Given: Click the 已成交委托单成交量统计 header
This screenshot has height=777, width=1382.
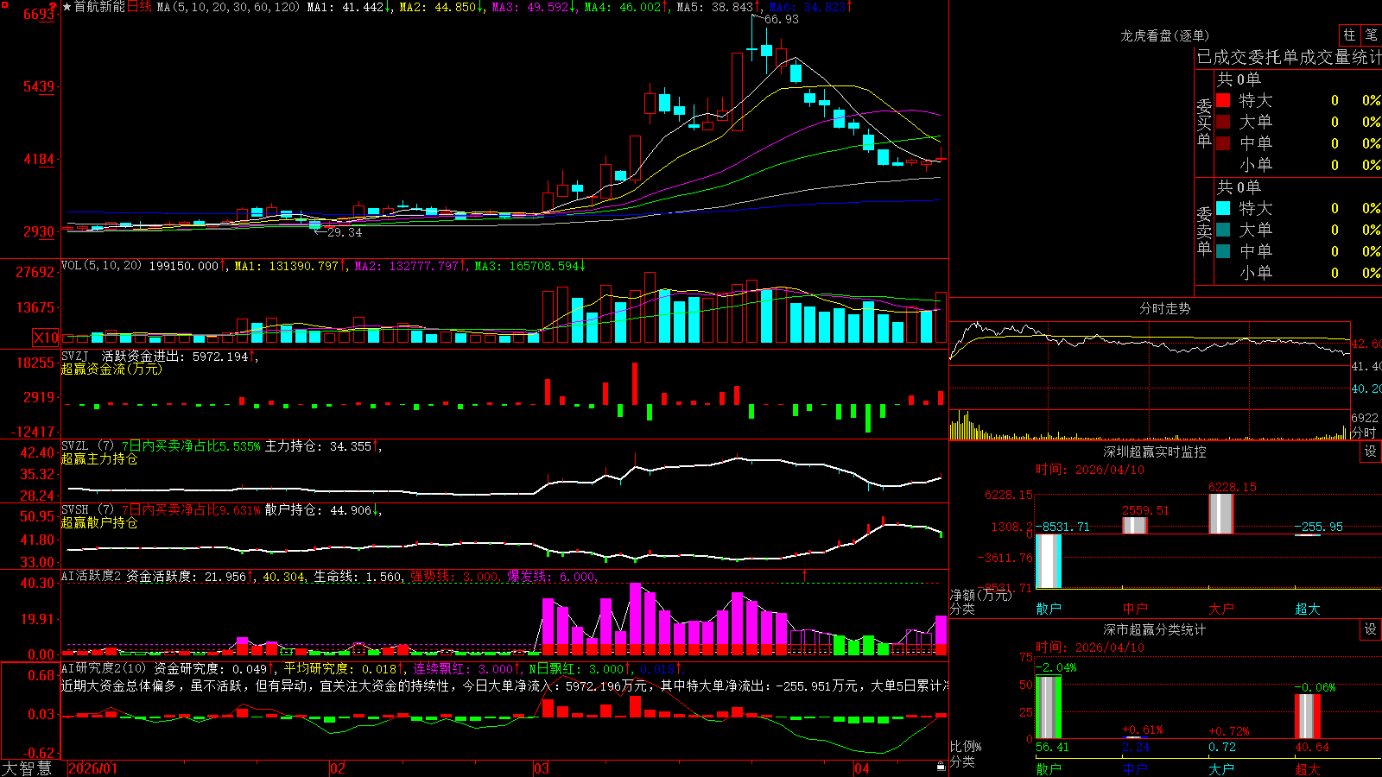Looking at the screenshot, I should click(1289, 57).
